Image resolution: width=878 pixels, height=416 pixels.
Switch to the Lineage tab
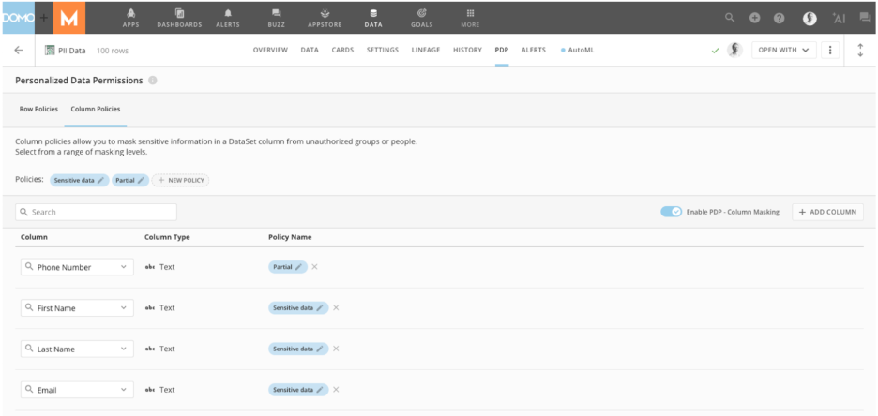(426, 50)
